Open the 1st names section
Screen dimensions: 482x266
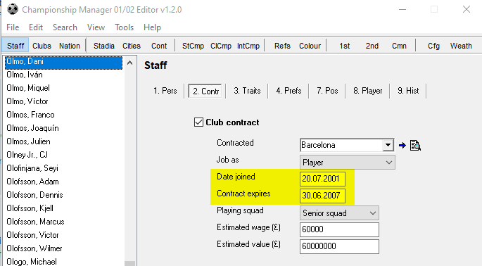point(345,46)
